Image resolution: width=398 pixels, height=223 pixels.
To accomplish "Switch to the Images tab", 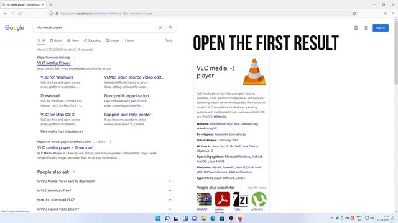I will coord(113,40).
